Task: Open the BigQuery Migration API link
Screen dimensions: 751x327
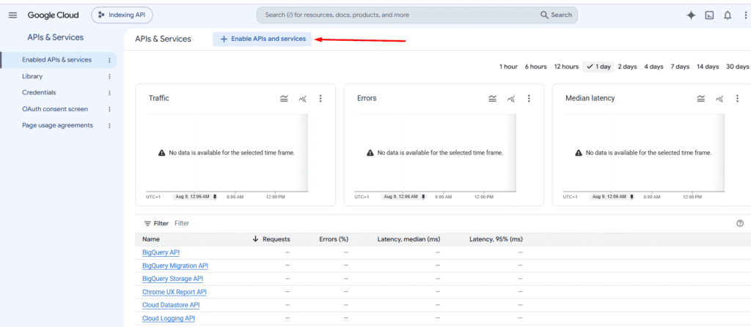Action: (175, 266)
